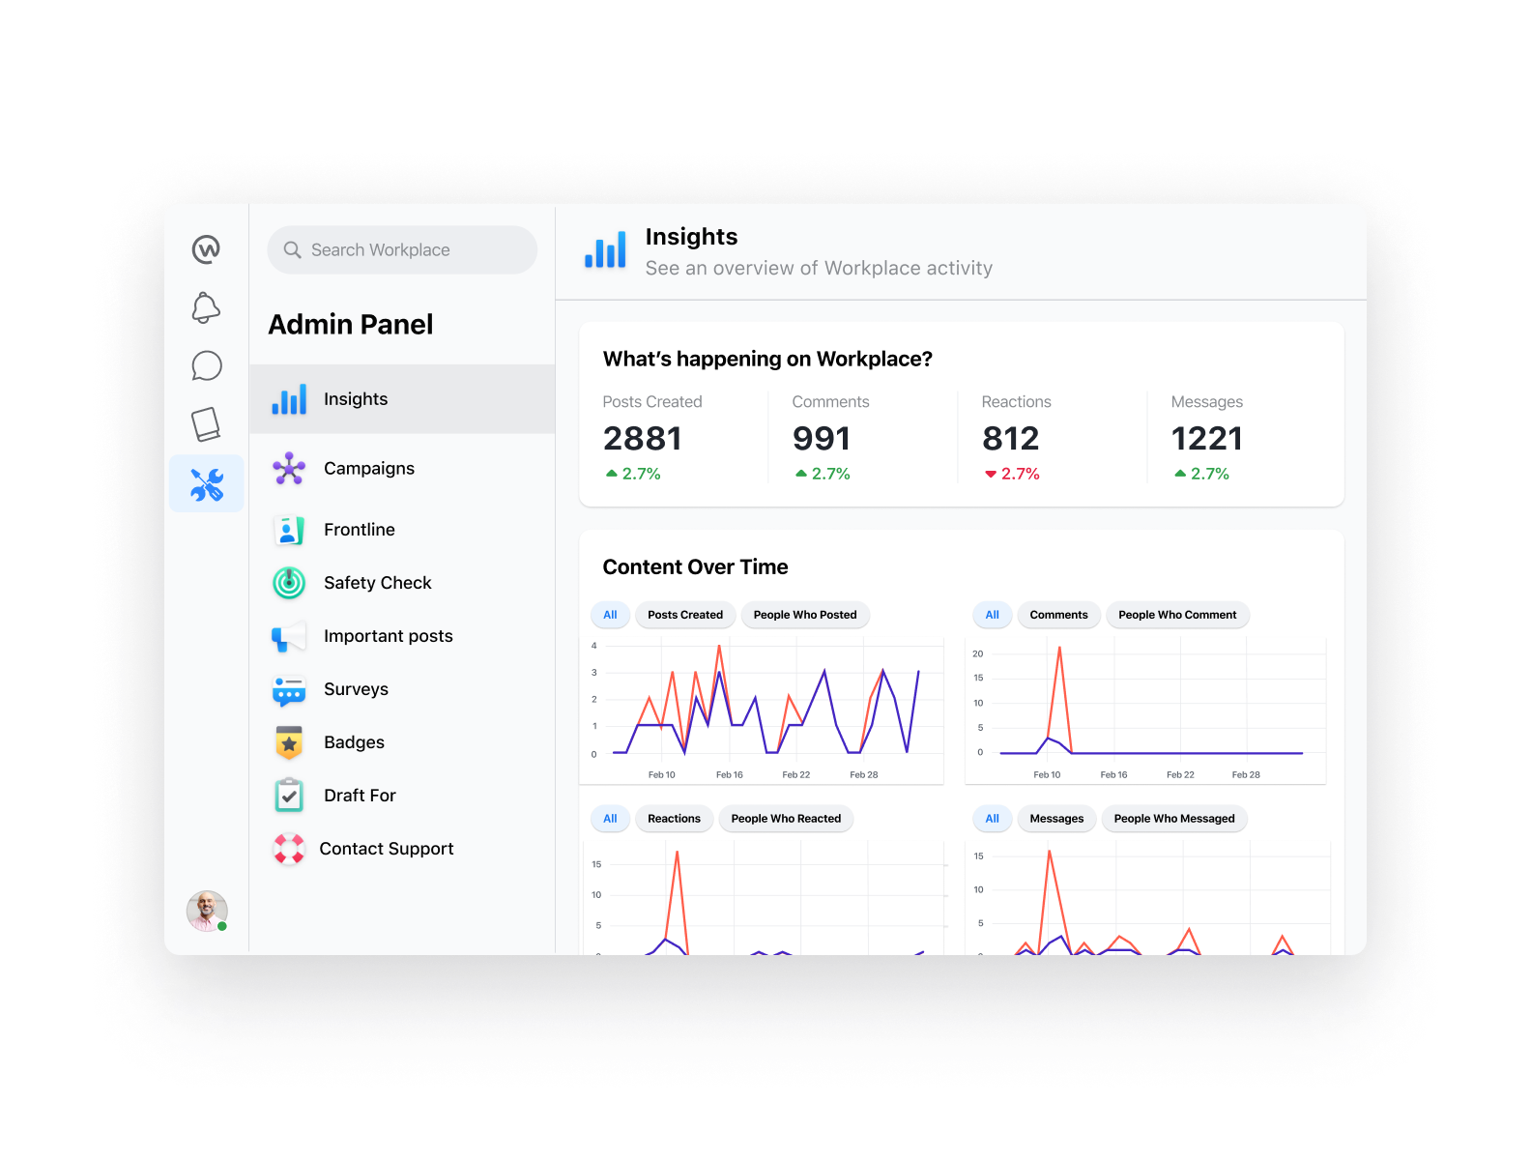The height and width of the screenshot is (1160, 1531).
Task: Select the Posts Created filter chip
Action: 685,615
